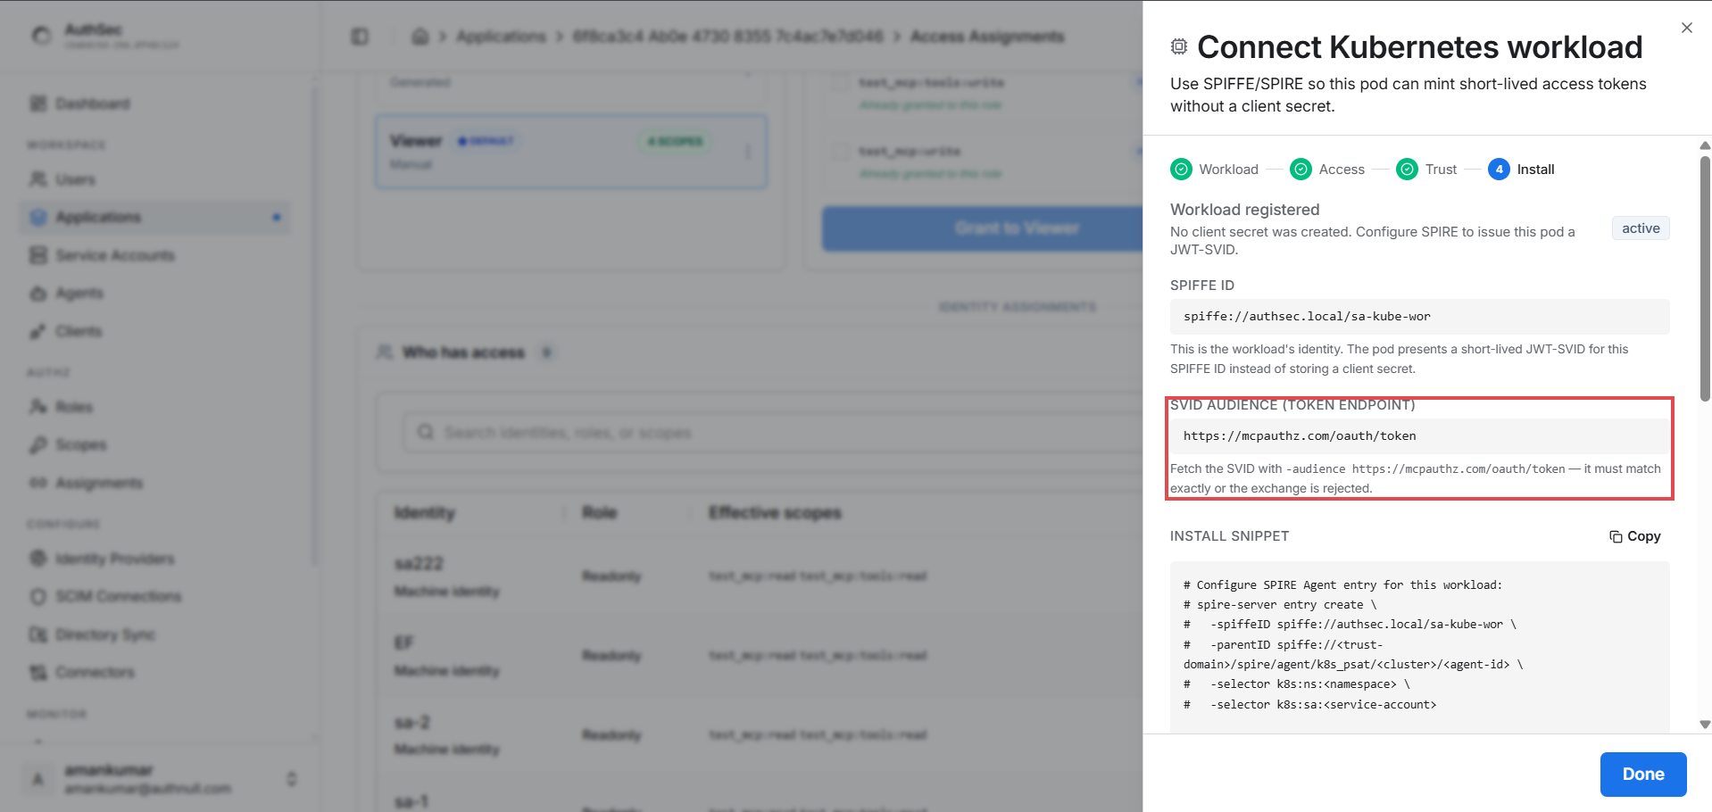Close the Connect Kubernetes workload panel
This screenshot has width=1712, height=812.
pos(1686,28)
